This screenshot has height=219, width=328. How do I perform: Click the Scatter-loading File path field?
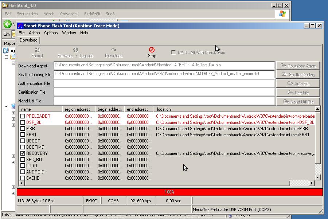[164, 74]
